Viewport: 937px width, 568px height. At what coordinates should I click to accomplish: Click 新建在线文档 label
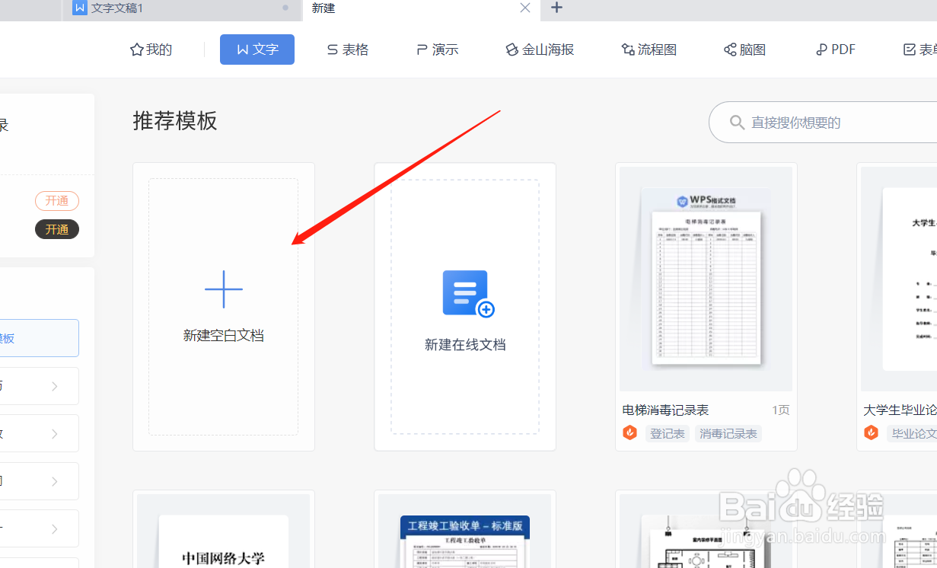click(x=465, y=345)
